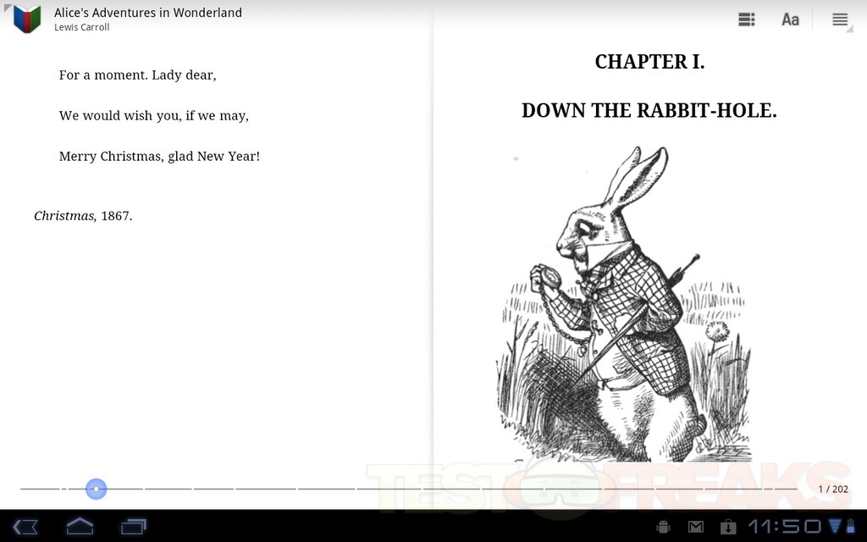Jump to the middle of the page scrubber
The image size is (867, 542).
pos(408,489)
